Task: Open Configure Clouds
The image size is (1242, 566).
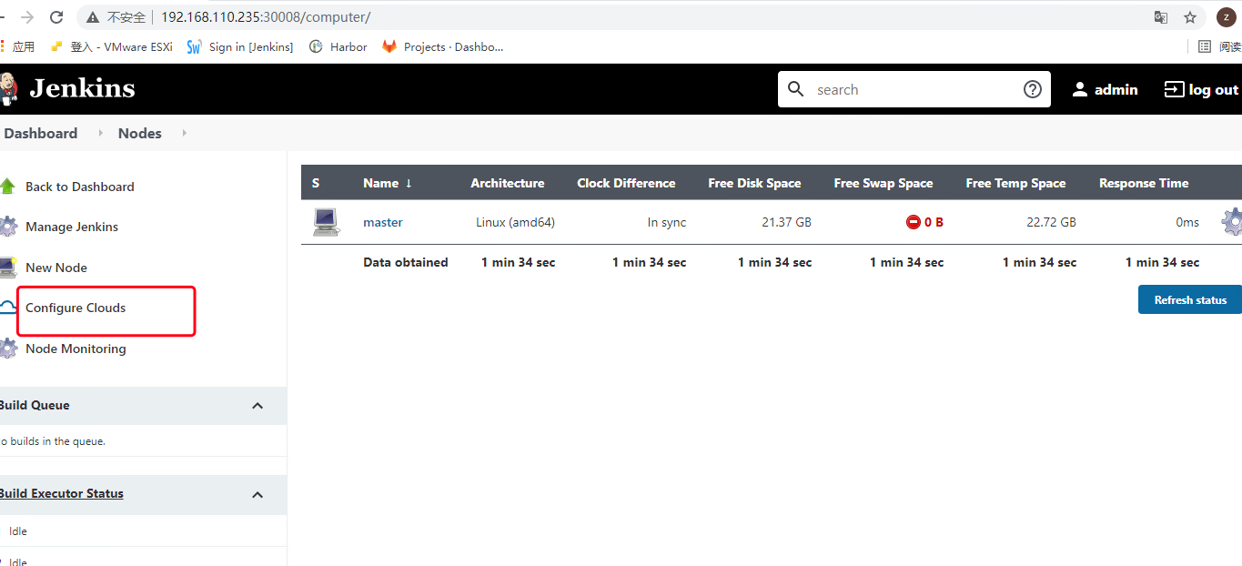Action: pos(76,308)
